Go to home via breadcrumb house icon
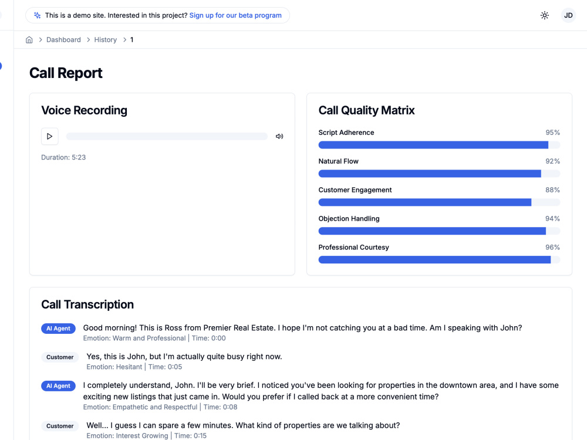 pos(29,40)
